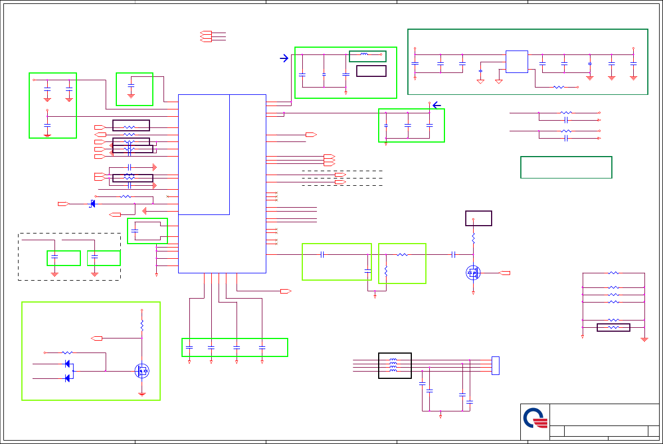
Task: Click the purple-boxed resistor in right resistor bank
Action: pos(614,327)
